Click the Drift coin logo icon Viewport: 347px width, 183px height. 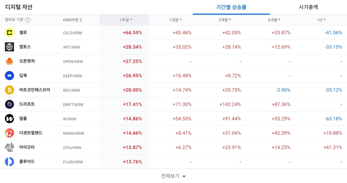pos(9,104)
